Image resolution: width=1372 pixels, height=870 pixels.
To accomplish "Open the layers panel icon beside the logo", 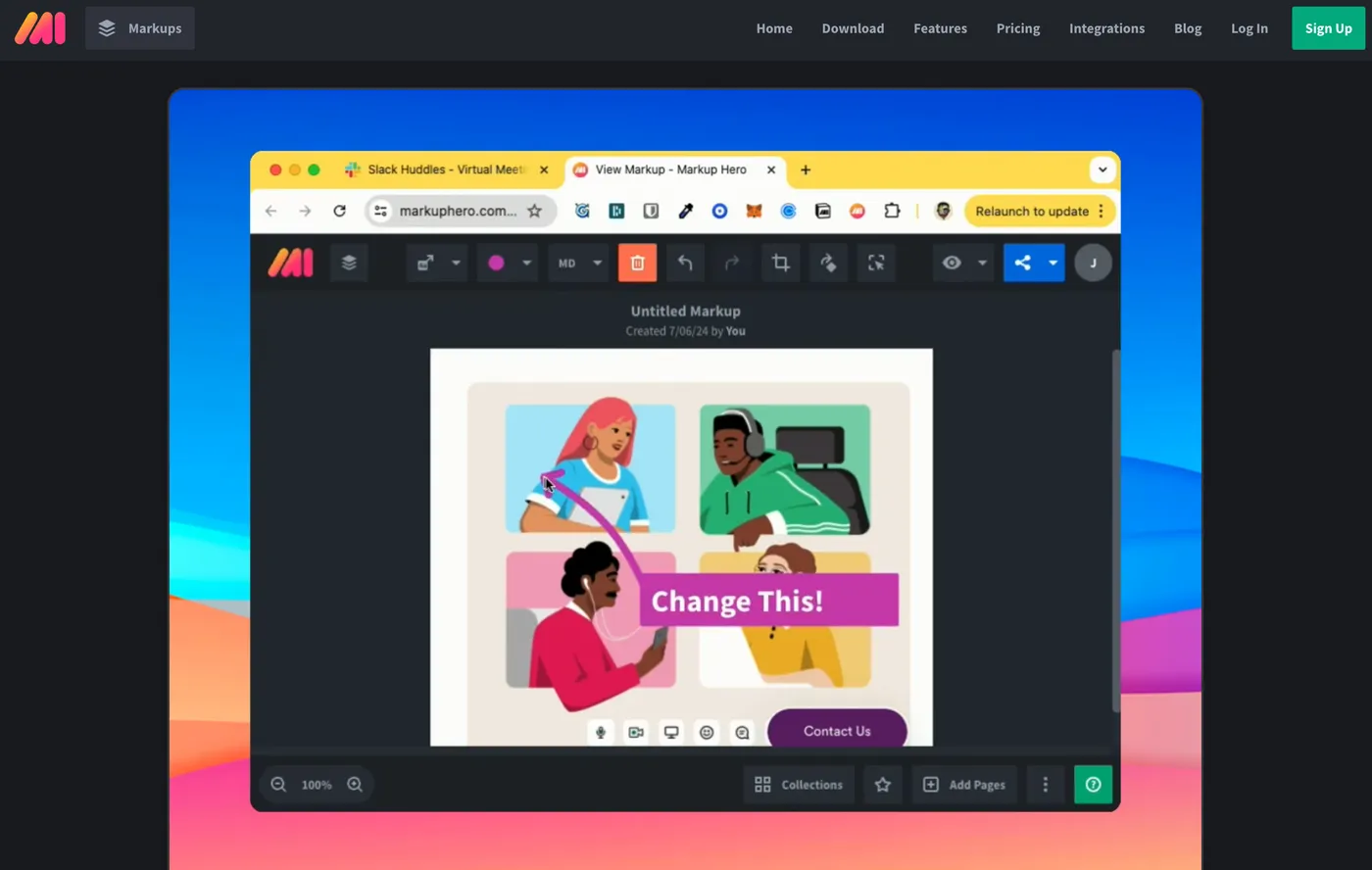I will pos(349,262).
